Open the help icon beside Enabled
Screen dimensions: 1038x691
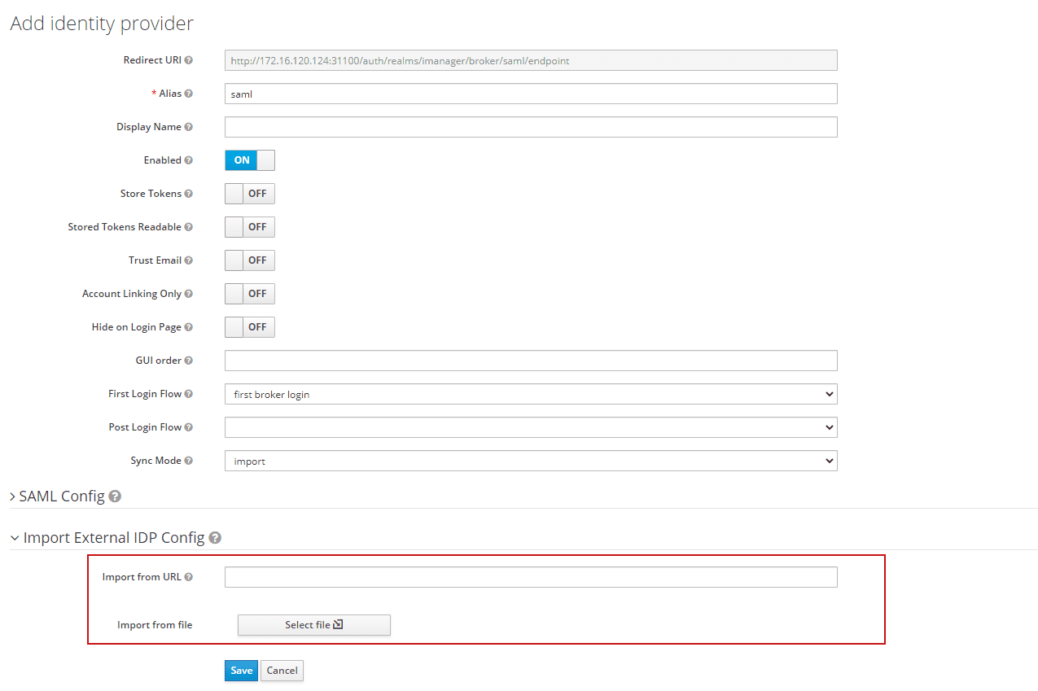189,160
